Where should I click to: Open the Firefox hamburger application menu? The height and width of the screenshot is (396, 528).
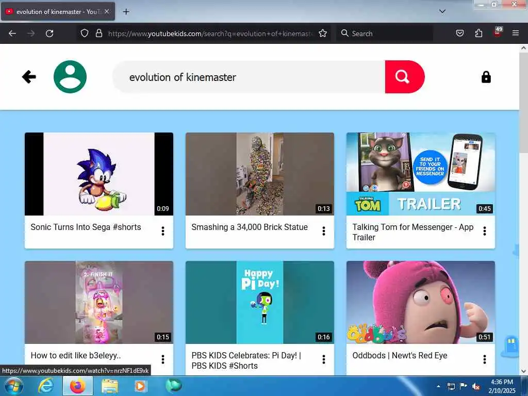coord(516,33)
